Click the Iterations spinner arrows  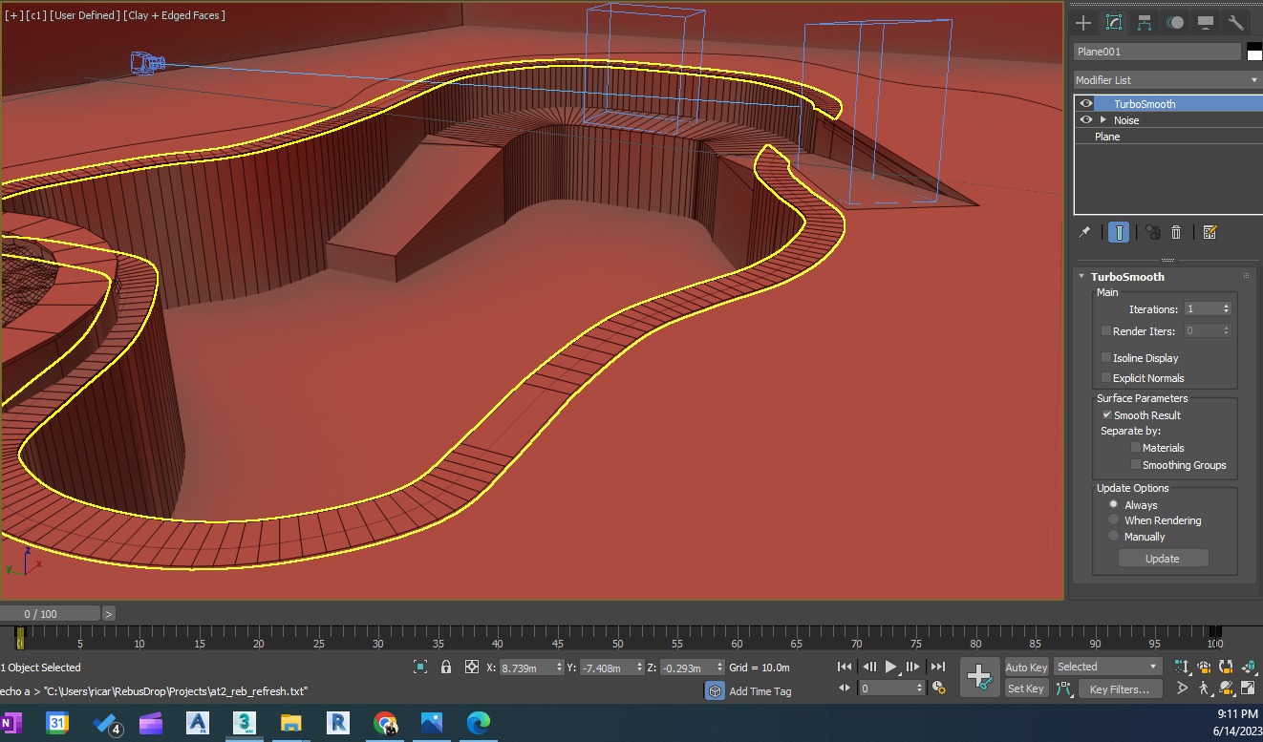(x=1227, y=309)
